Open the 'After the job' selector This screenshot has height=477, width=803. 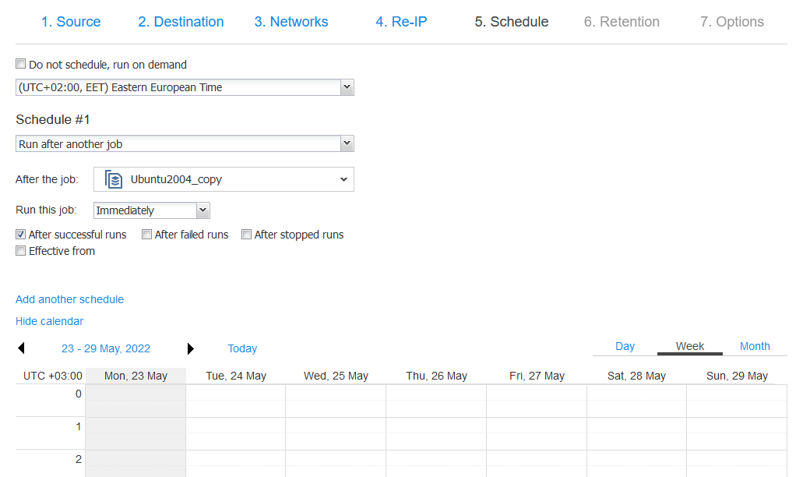pyautogui.click(x=224, y=179)
